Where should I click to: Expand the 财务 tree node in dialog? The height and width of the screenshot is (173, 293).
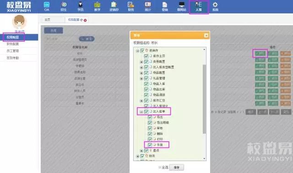click(x=138, y=156)
